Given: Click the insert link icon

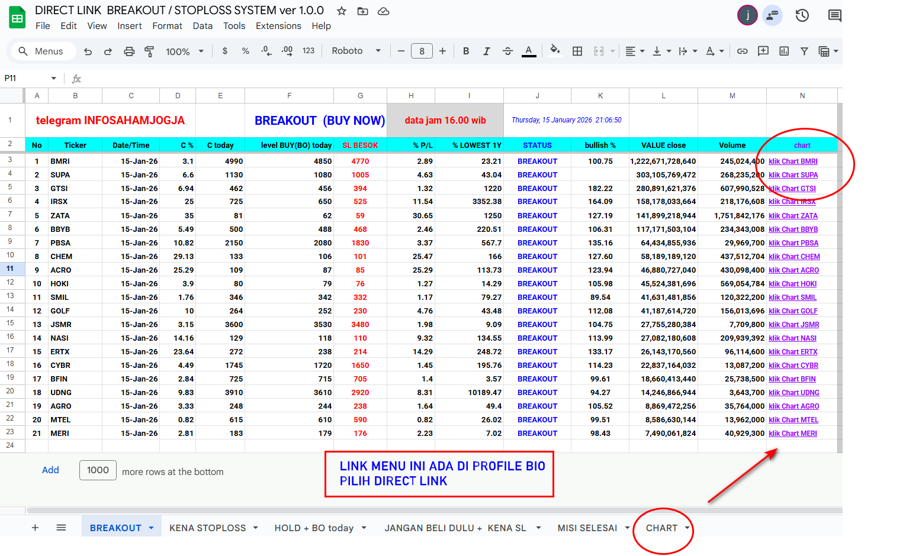Looking at the screenshot, I should 742,51.
